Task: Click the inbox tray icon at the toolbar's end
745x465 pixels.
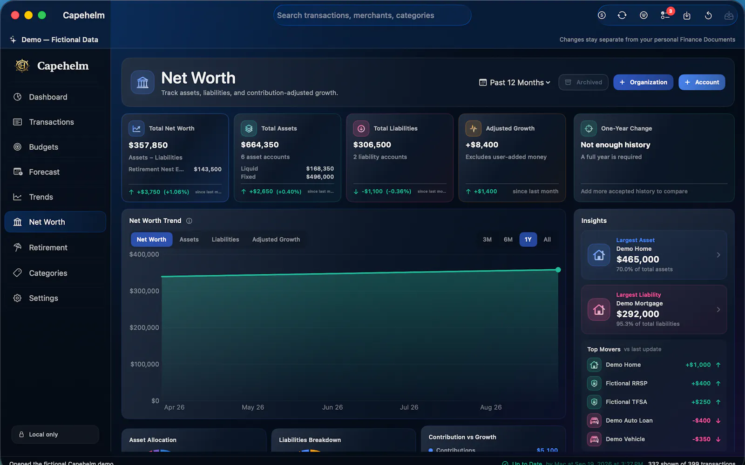Action: (x=729, y=15)
